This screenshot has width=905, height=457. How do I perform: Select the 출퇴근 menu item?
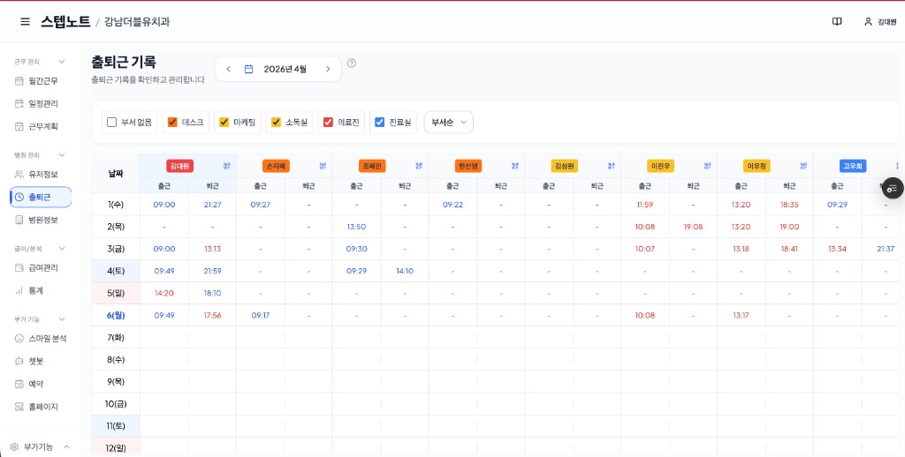[41, 197]
